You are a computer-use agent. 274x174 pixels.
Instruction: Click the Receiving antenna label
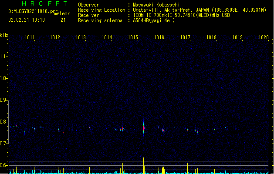pos(100,20)
